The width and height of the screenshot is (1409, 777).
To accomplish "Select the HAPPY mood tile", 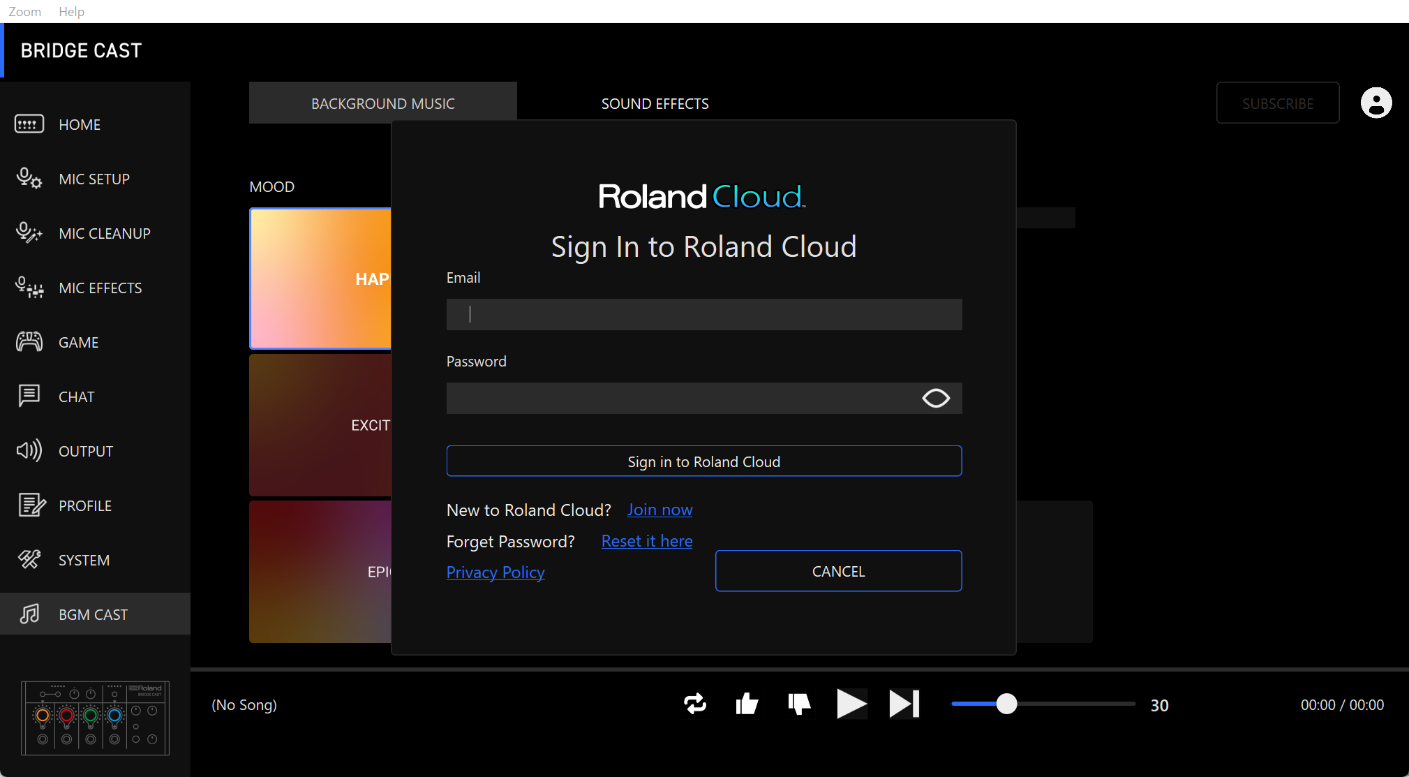I will [321, 279].
